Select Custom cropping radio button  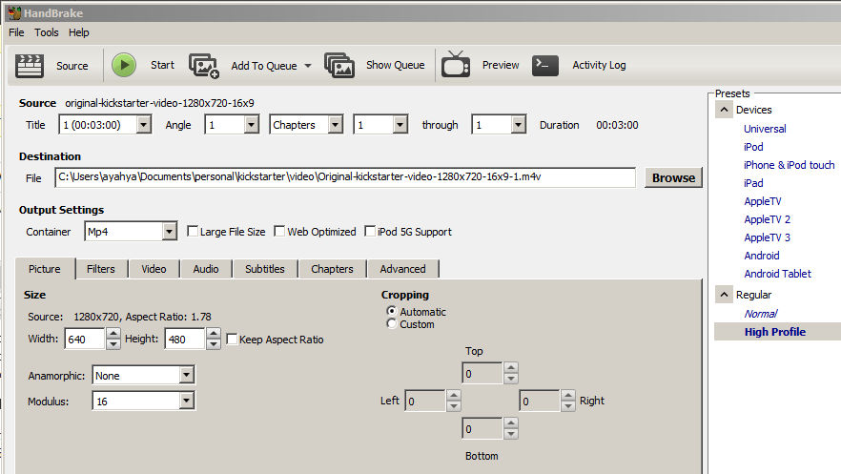392,324
